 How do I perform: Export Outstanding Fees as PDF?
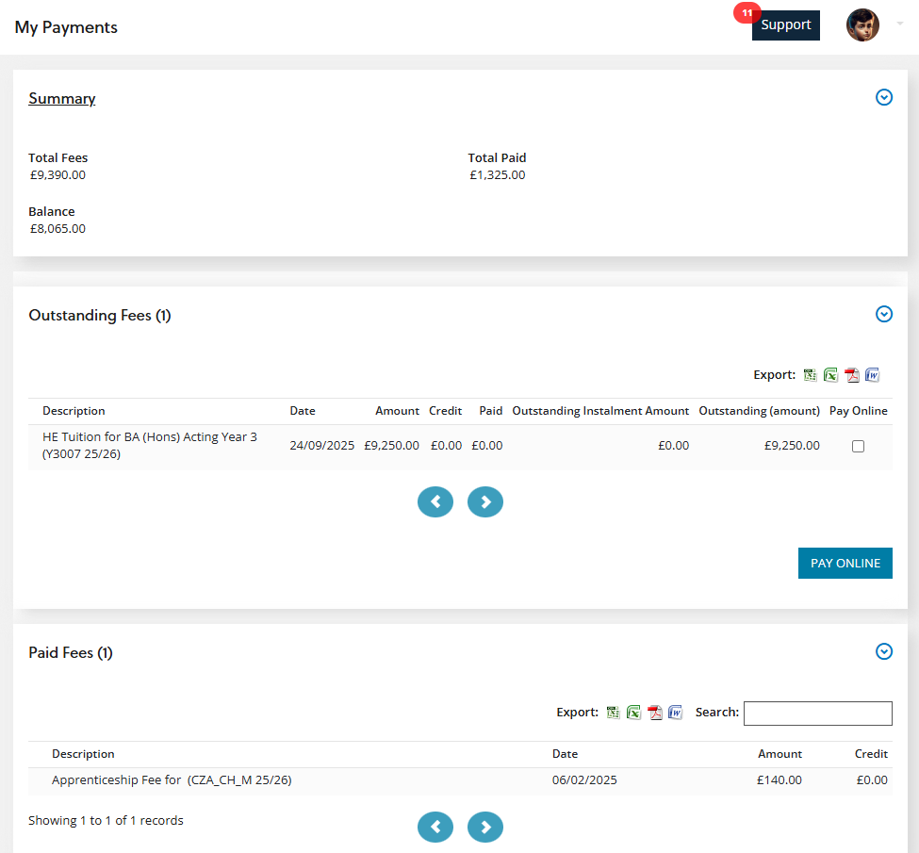852,374
